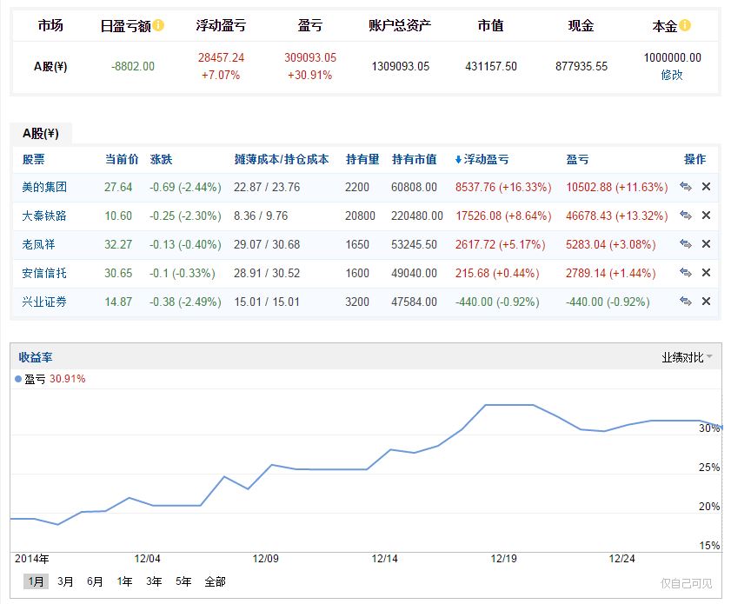Click the 本金 value 1000000.00
The image size is (731, 604).
[x=672, y=57]
